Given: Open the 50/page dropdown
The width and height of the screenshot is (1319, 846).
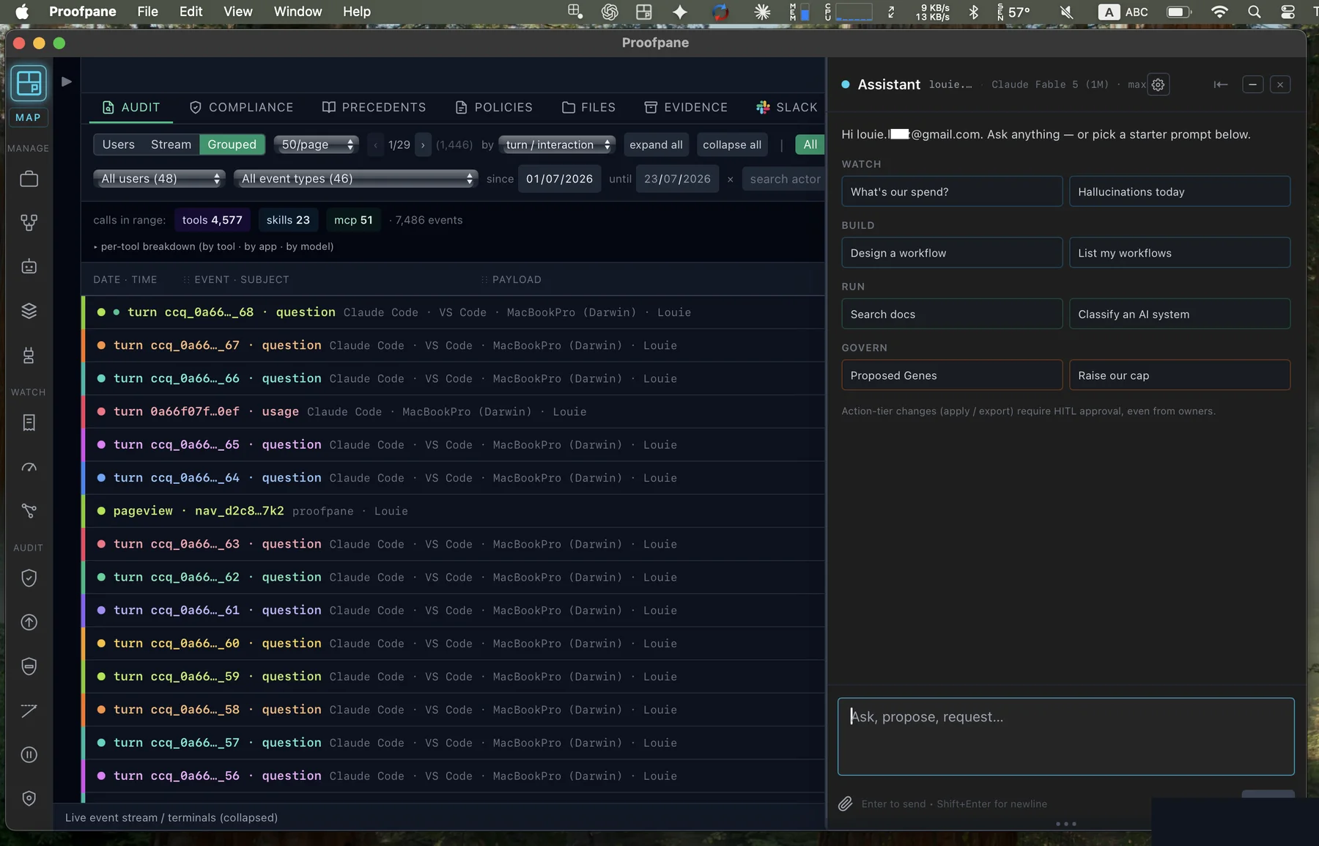Looking at the screenshot, I should tap(316, 144).
